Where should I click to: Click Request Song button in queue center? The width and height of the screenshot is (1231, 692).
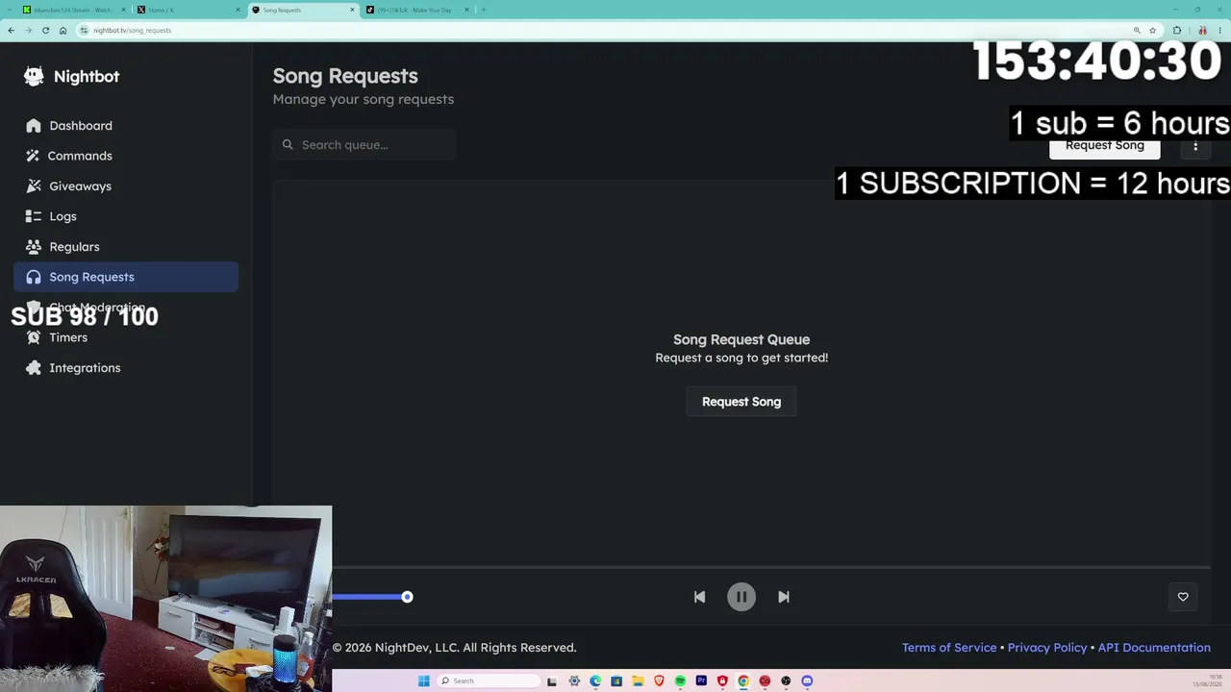[x=741, y=402]
